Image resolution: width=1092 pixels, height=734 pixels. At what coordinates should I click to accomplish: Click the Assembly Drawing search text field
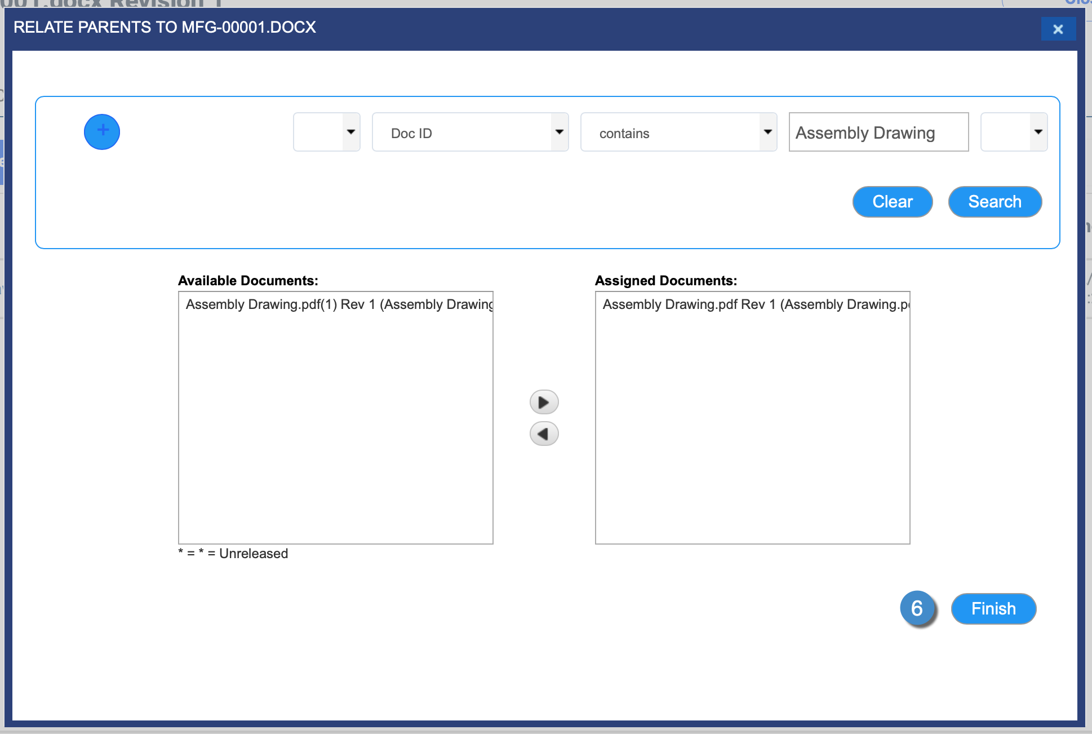[878, 132]
